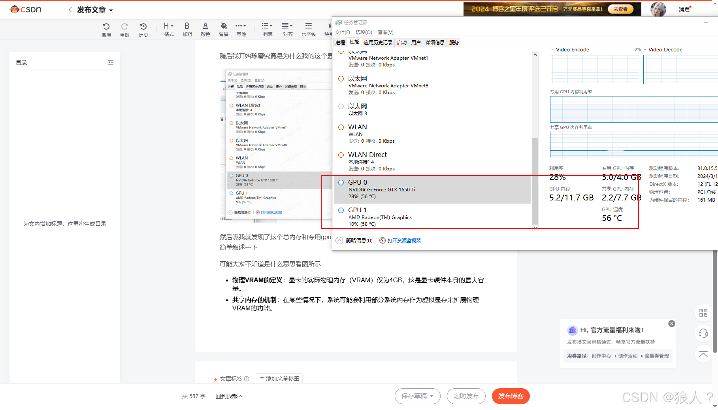Click the scroll-to-top arrow icon on right
The width and height of the screenshot is (718, 410).
(x=703, y=354)
